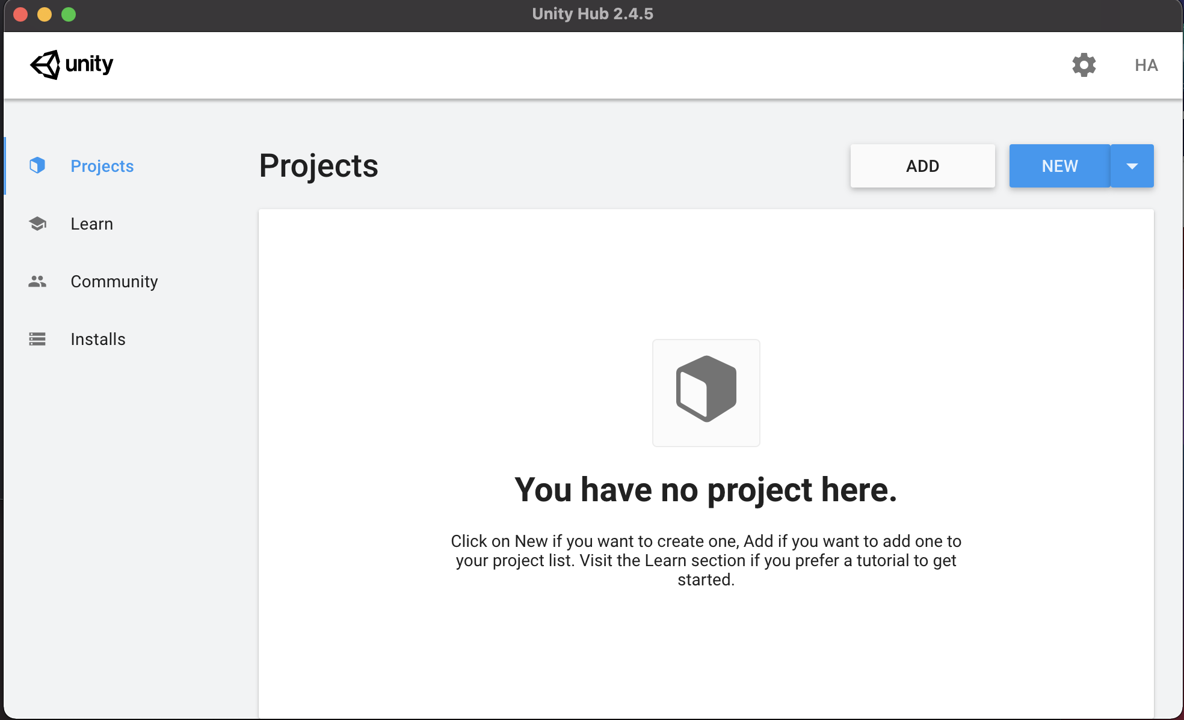Open the HA account avatar menu
The width and height of the screenshot is (1184, 720).
tap(1147, 65)
